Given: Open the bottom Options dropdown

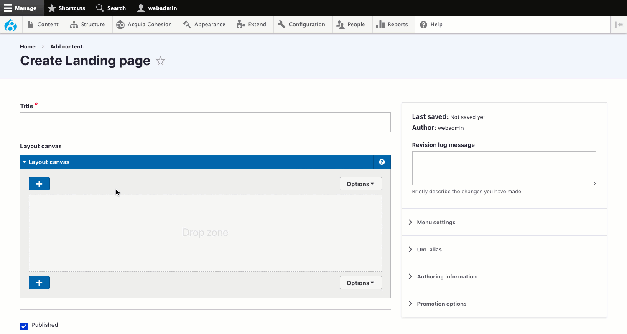Looking at the screenshot, I should 360,283.
